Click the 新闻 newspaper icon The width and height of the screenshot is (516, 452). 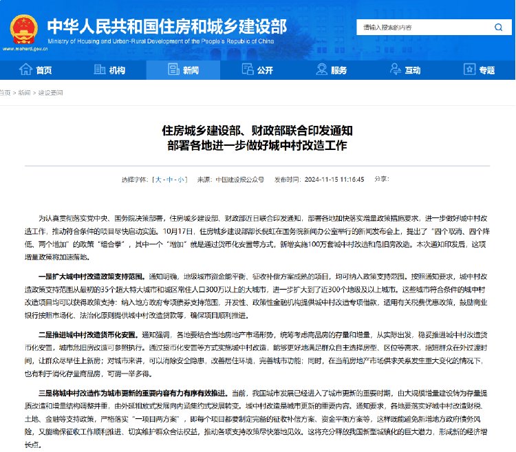[173, 69]
